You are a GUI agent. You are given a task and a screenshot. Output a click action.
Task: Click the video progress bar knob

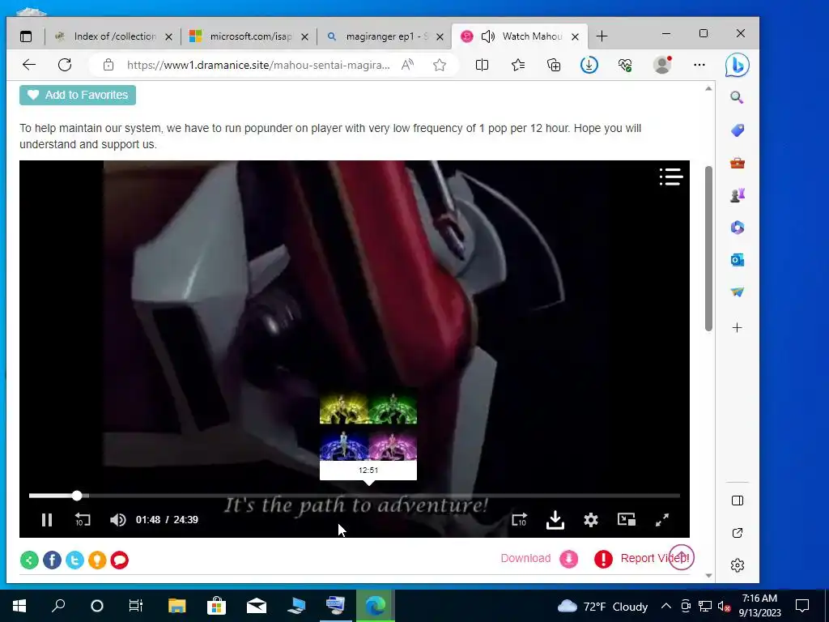(77, 496)
